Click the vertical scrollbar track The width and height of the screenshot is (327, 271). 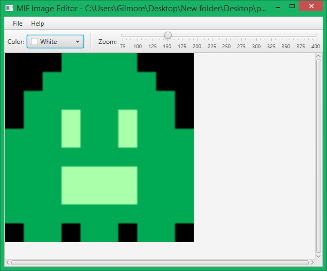(318, 156)
